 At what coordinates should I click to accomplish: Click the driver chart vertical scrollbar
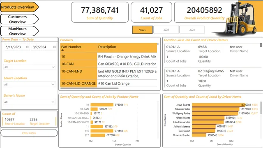[x=261, y=108]
